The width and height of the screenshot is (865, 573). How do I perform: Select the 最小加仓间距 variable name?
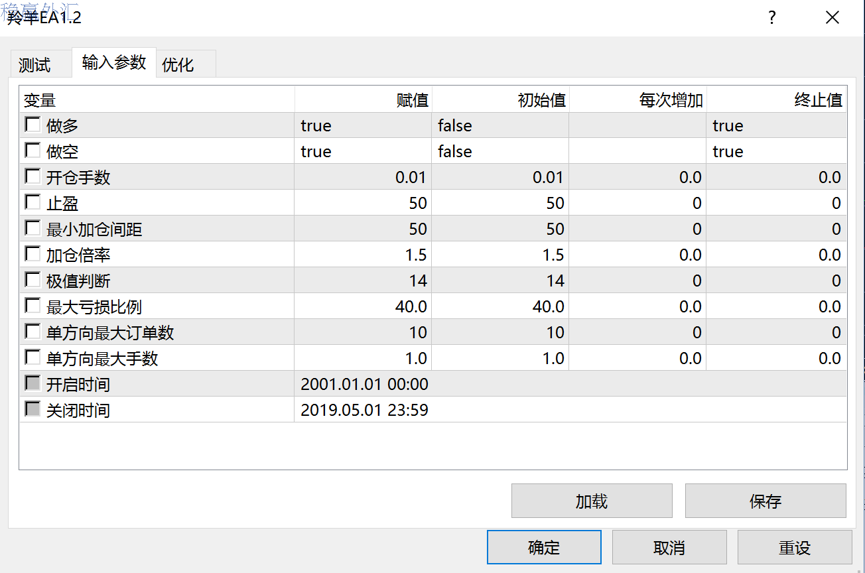pyautogui.click(x=94, y=229)
